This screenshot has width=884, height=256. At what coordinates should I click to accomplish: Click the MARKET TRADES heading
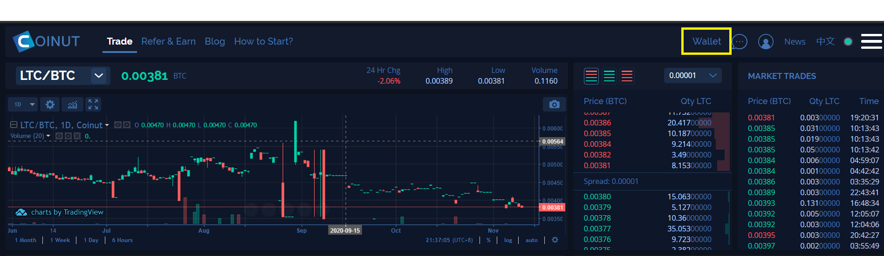tap(782, 76)
